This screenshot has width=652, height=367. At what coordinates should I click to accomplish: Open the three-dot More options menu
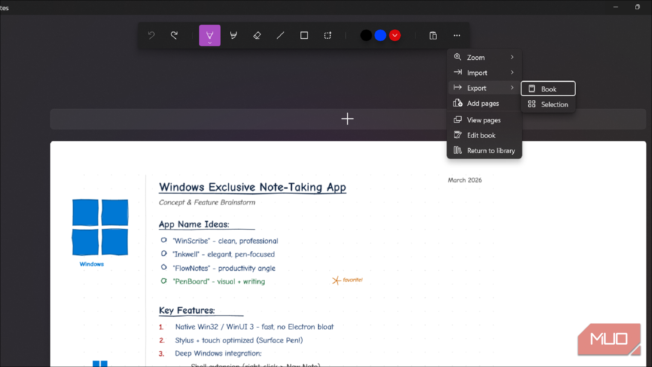(x=457, y=35)
